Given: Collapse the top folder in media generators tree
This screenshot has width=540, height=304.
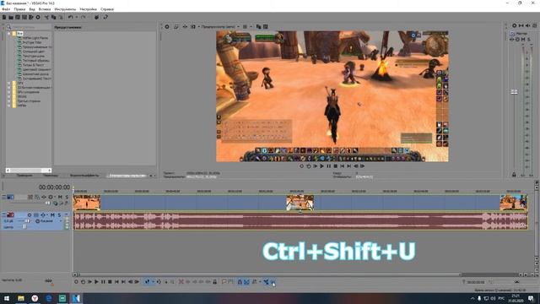Looking at the screenshot, I should 9,34.
